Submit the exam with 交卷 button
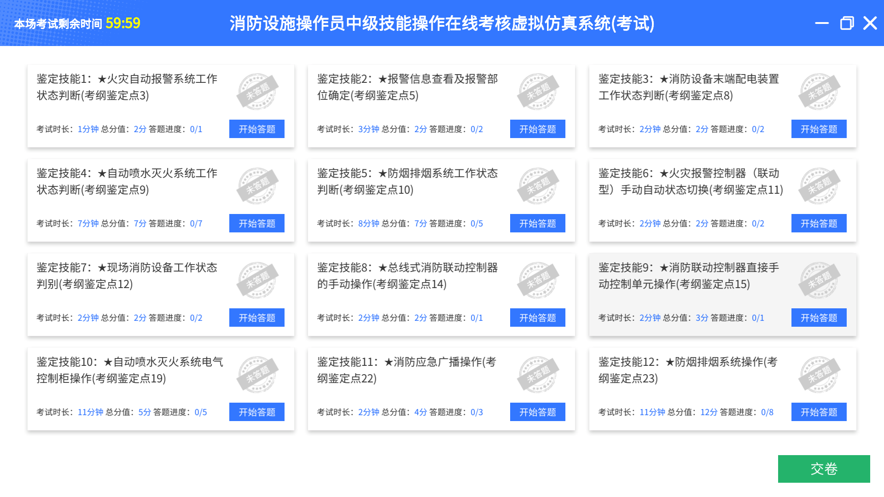Viewport: 884px width, 497px height. pyautogui.click(x=824, y=469)
